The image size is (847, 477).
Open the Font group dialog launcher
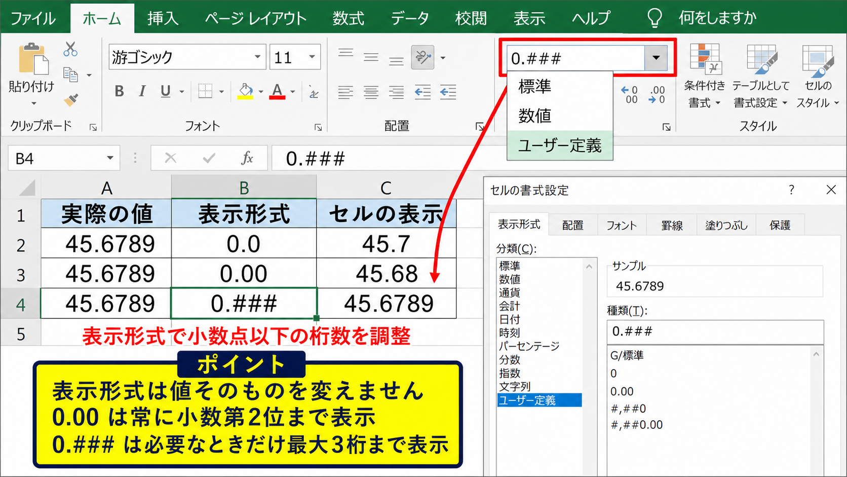tap(318, 127)
